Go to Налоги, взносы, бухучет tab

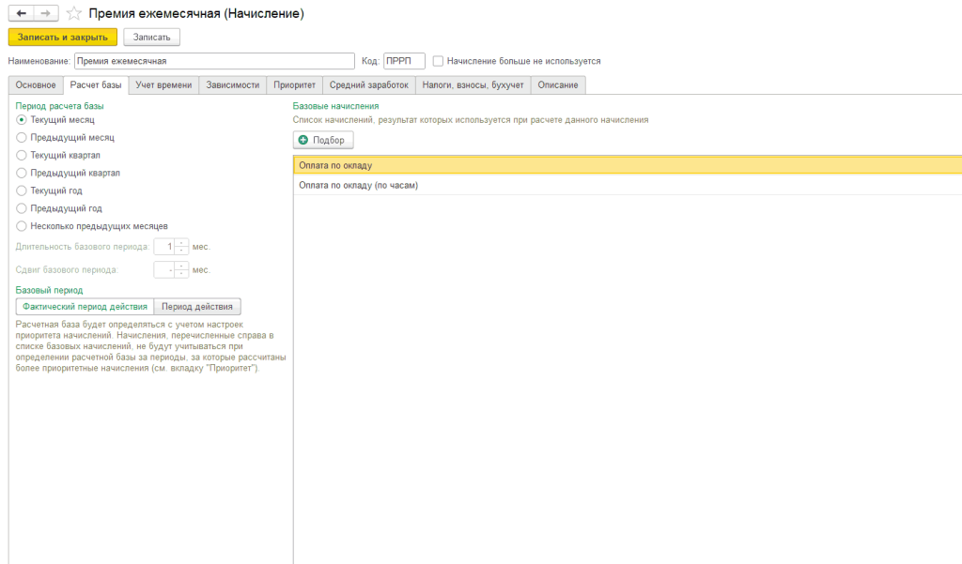tap(473, 85)
